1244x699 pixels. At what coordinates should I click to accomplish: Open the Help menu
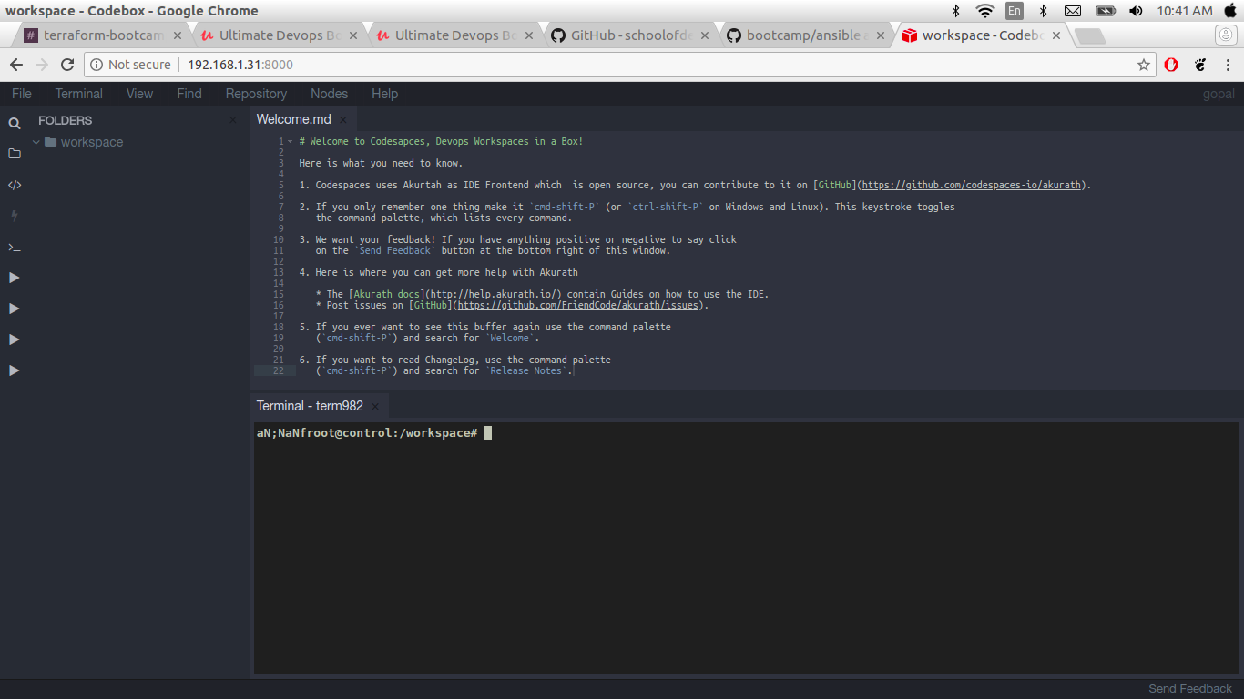(384, 94)
